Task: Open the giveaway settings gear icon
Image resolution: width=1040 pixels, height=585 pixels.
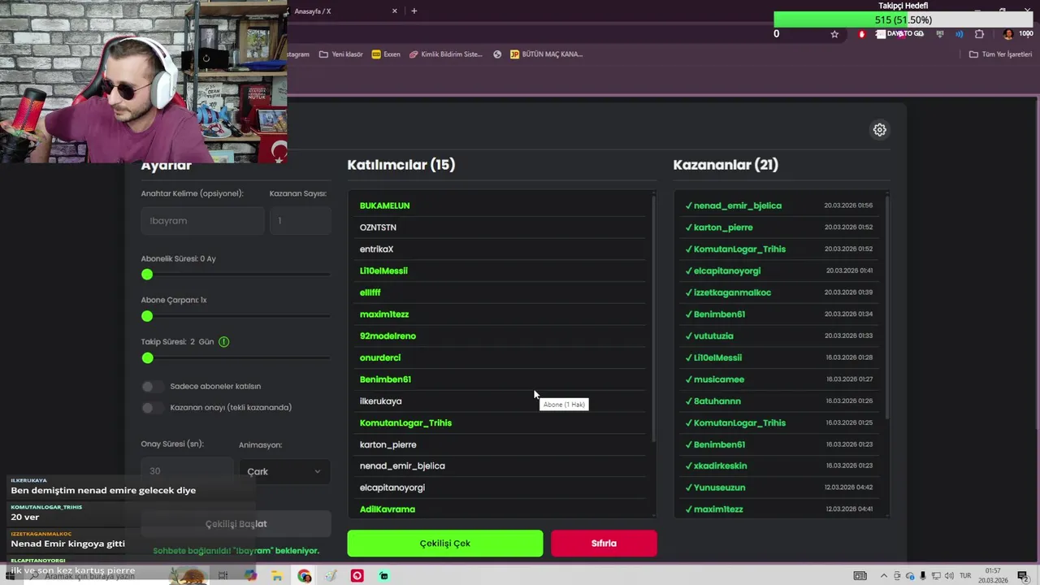Action: click(879, 130)
